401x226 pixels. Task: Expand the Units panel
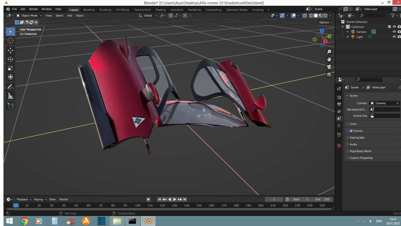click(353, 124)
